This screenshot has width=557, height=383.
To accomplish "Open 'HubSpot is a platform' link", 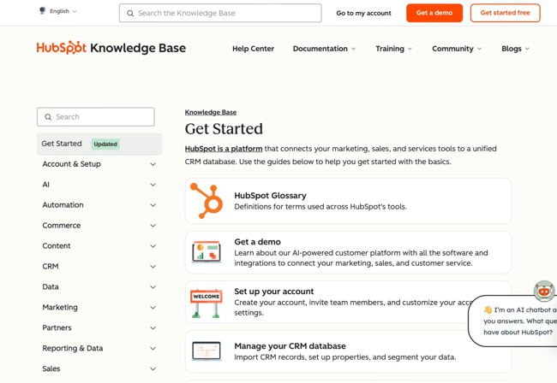I will (224, 149).
